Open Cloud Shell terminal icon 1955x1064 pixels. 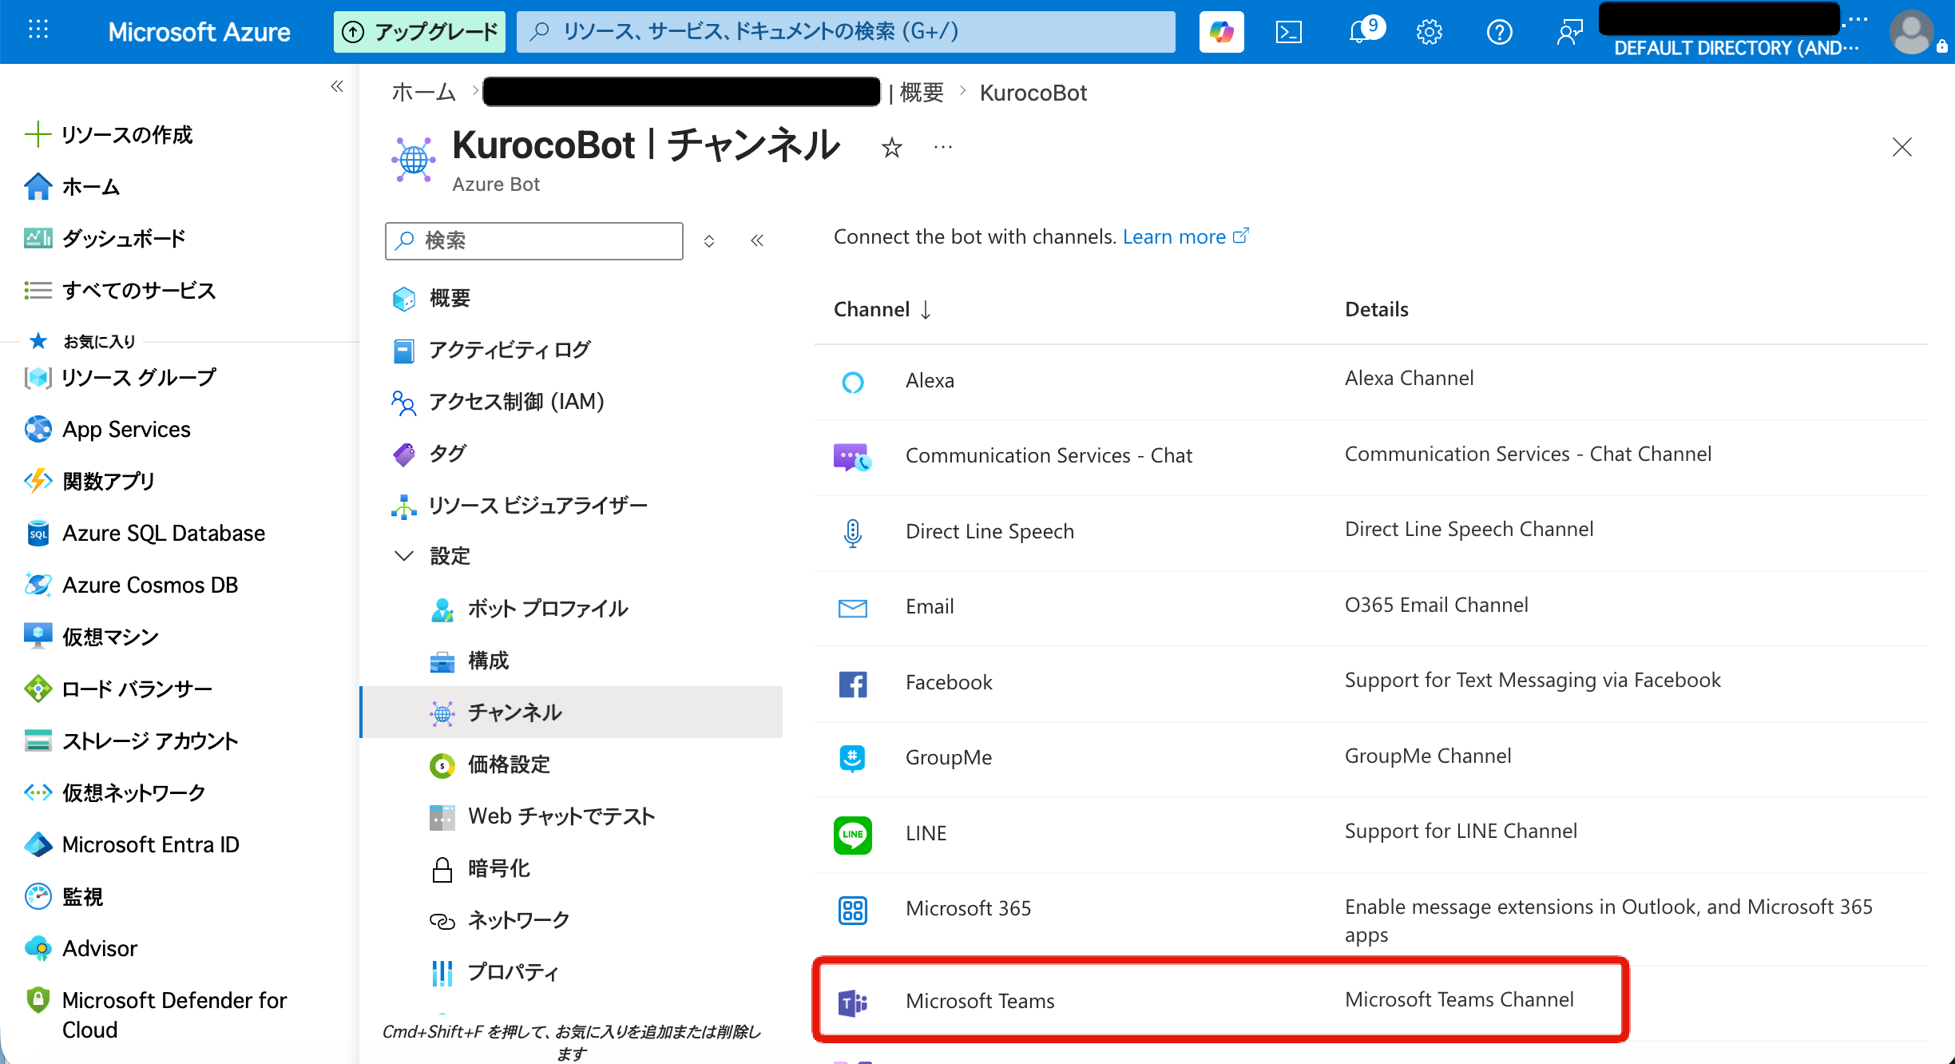[1289, 32]
